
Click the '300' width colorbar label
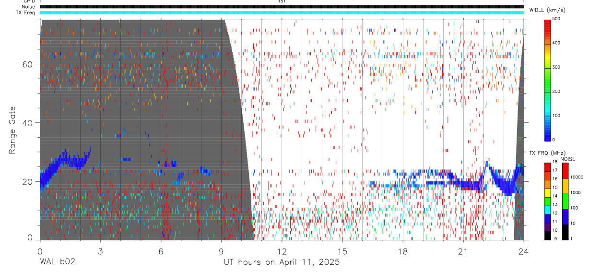(x=556, y=67)
